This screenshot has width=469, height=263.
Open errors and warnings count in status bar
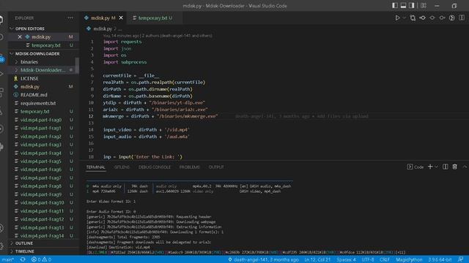click(x=41, y=260)
